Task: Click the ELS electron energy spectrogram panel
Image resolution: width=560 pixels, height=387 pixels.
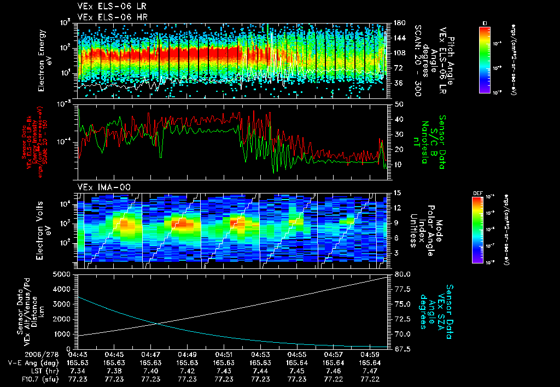Action: point(232,61)
